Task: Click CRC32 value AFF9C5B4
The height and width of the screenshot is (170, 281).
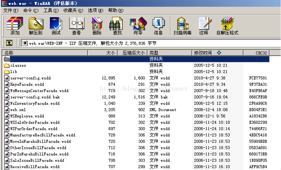Action: click(x=258, y=167)
